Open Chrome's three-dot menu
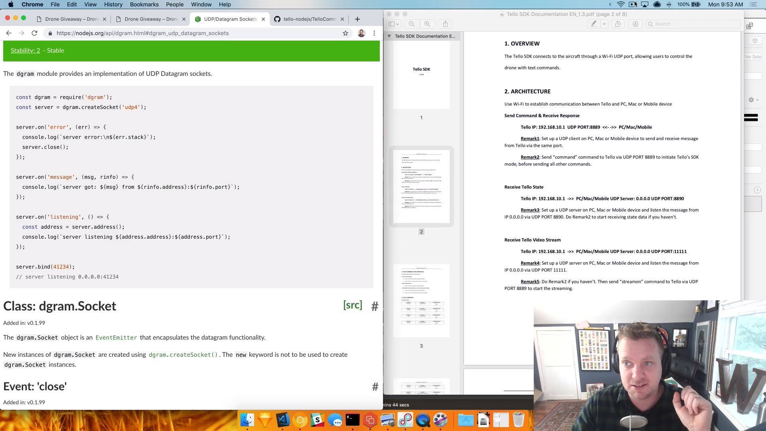 click(374, 33)
